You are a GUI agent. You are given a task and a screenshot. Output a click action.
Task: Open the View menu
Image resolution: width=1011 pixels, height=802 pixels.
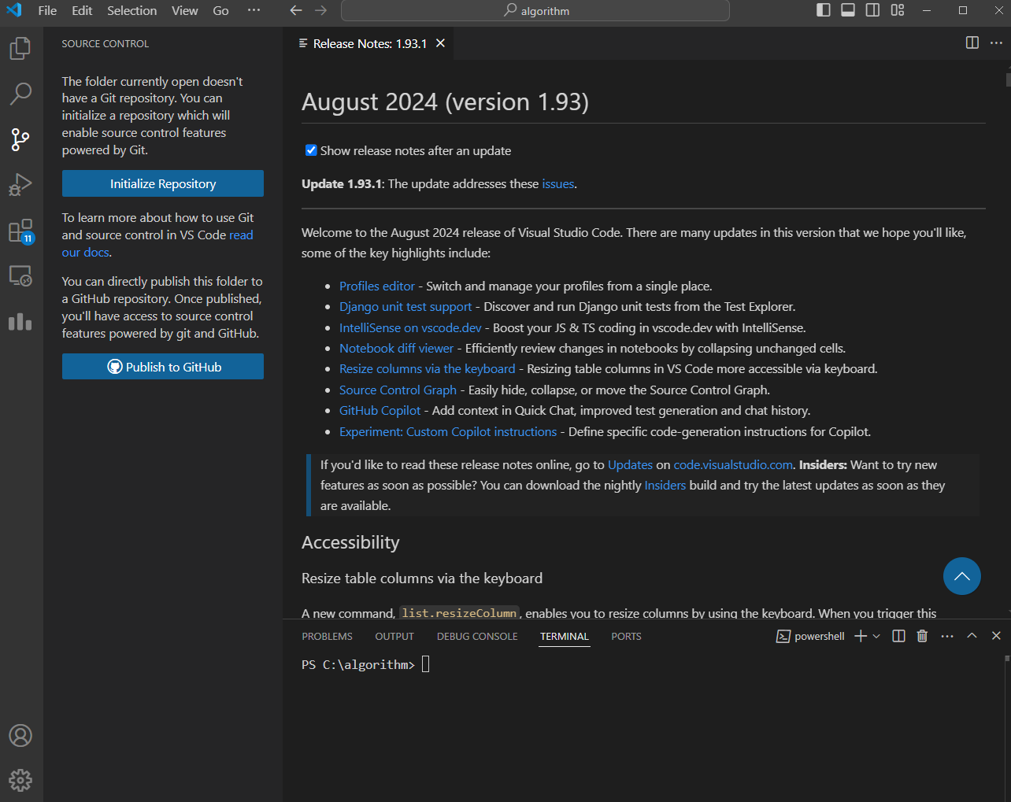point(185,10)
